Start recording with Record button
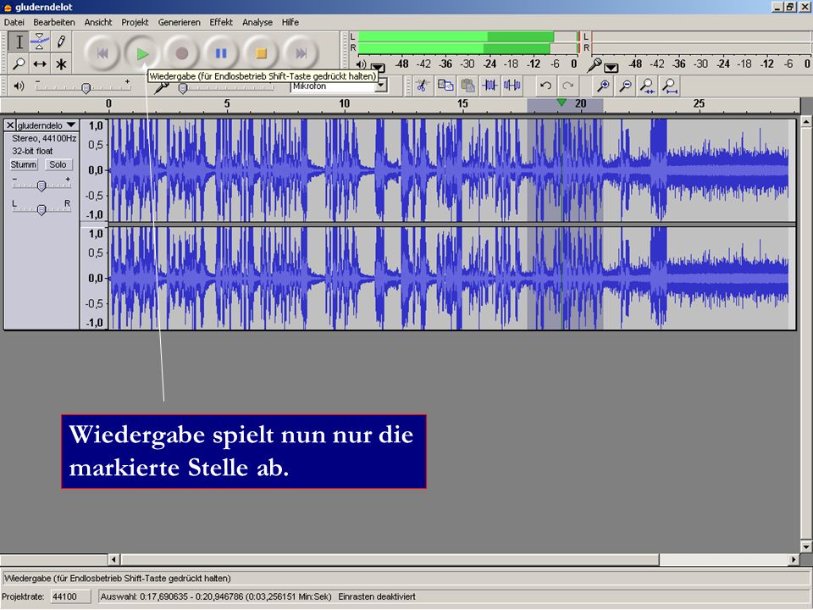Viewport: 813px width, 610px height. tap(181, 53)
